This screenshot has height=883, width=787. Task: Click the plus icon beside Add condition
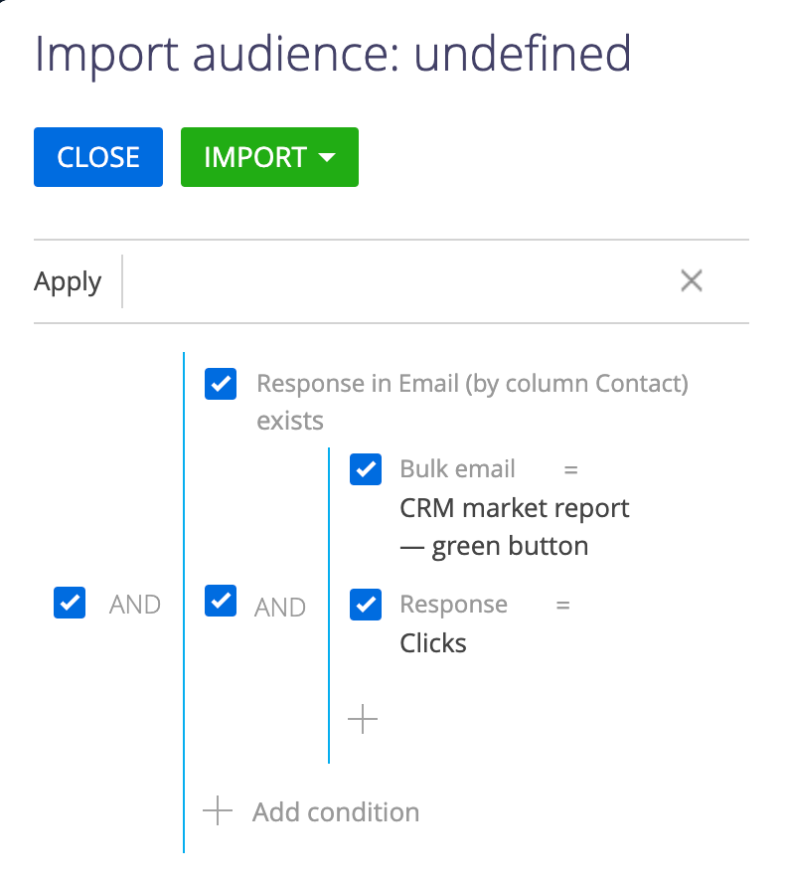pos(218,811)
